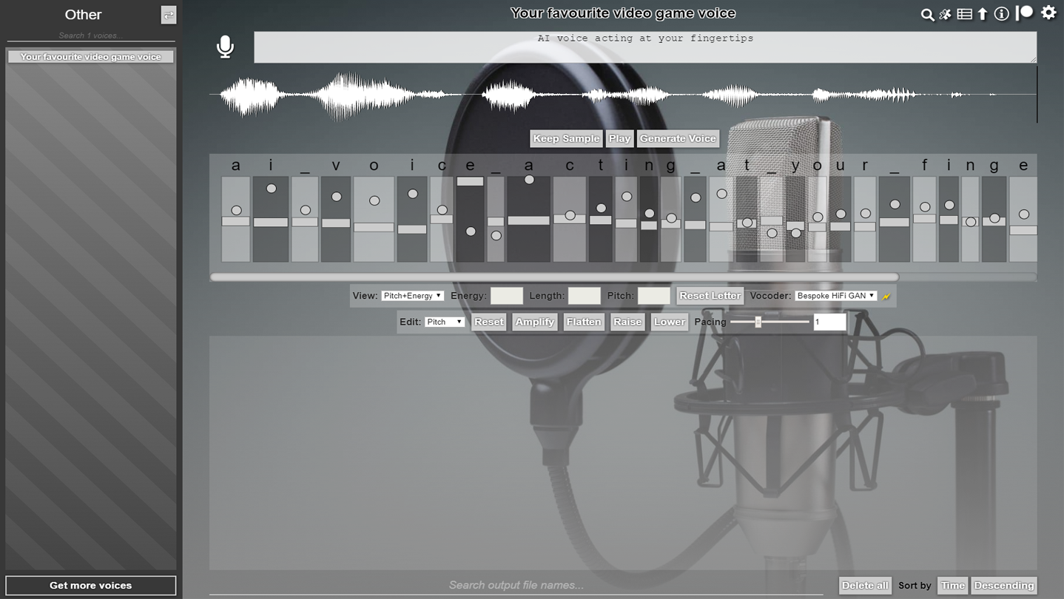
Task: Click the yellow lightning bolt beside Vocoder
Action: coord(886,296)
